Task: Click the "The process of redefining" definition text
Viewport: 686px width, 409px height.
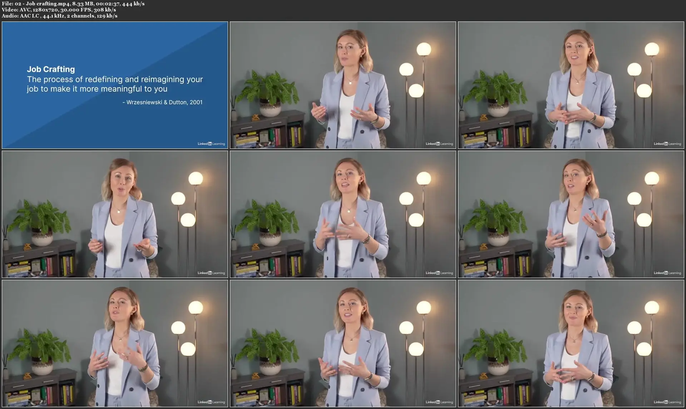Action: tap(115, 84)
